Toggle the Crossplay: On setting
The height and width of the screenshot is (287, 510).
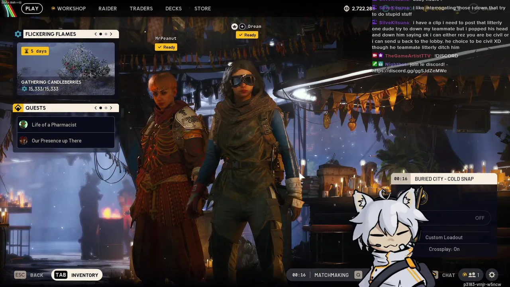444,249
